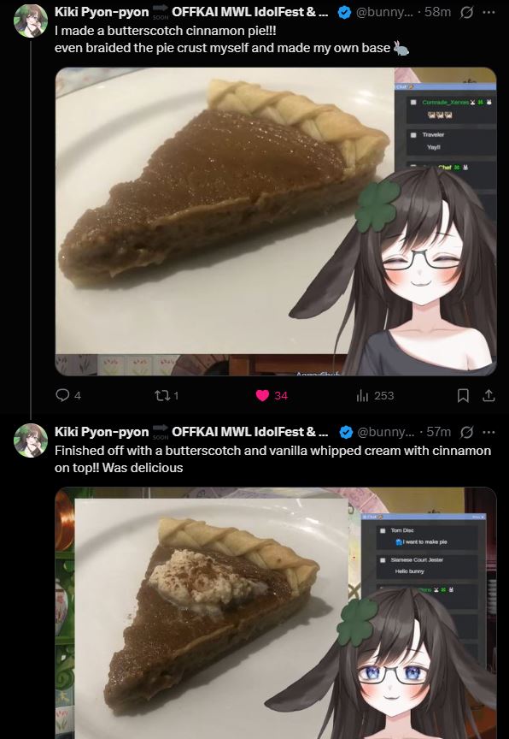
Task: Share the first pie tweet
Action: [489, 395]
